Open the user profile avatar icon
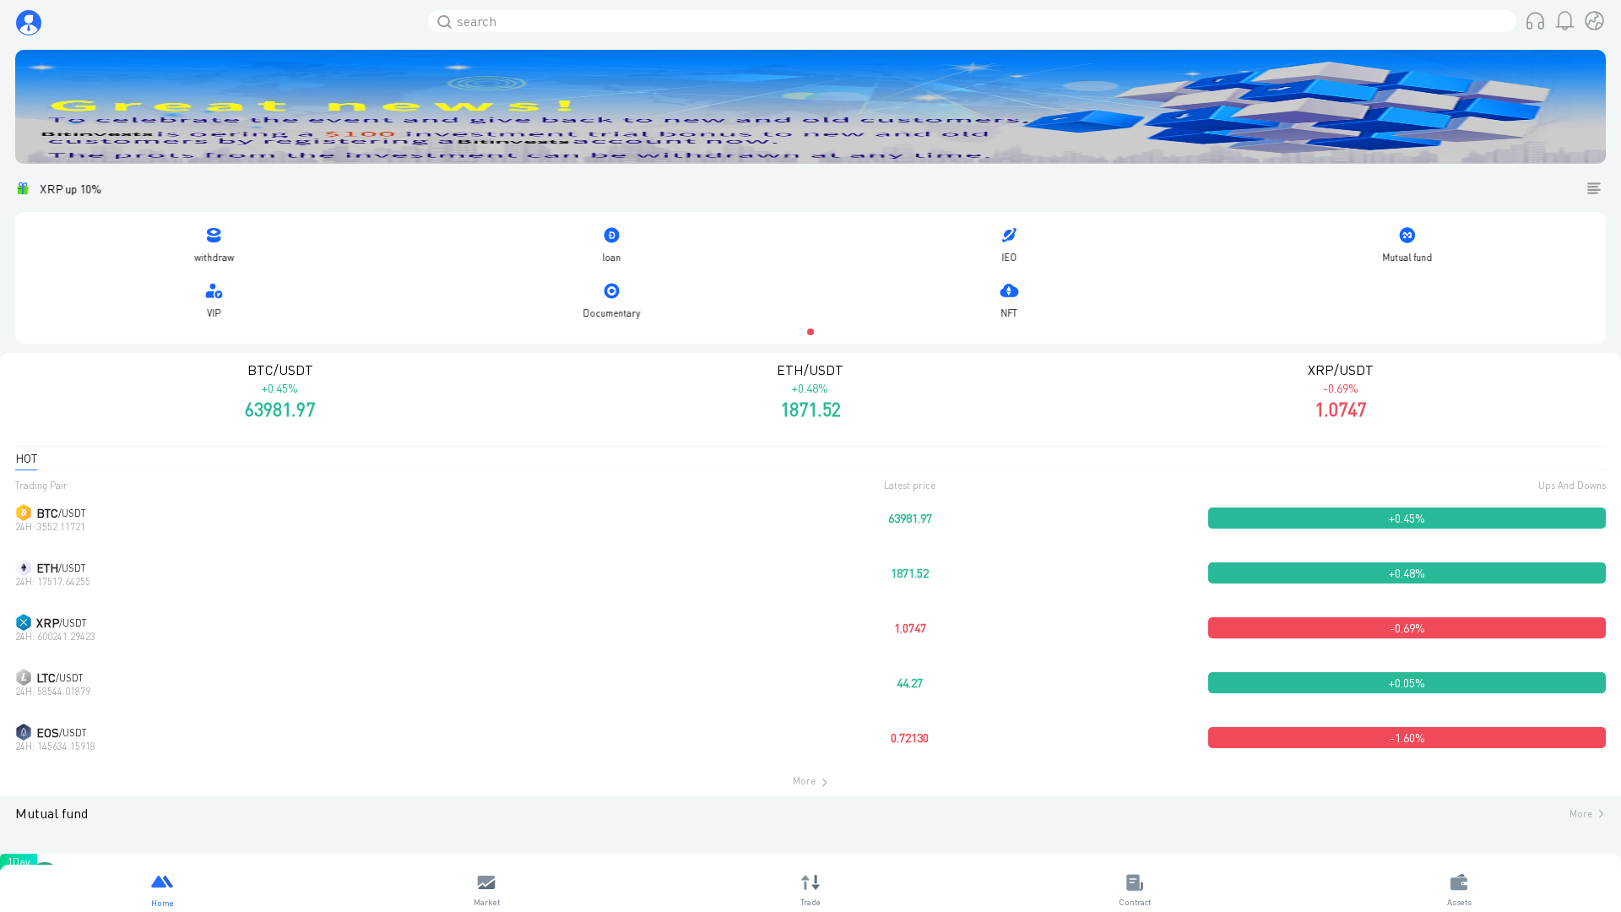 (29, 22)
